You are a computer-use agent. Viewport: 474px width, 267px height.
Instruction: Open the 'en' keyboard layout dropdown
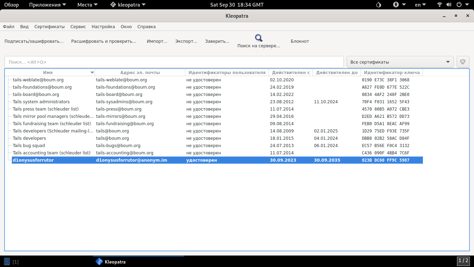[x=421, y=5]
